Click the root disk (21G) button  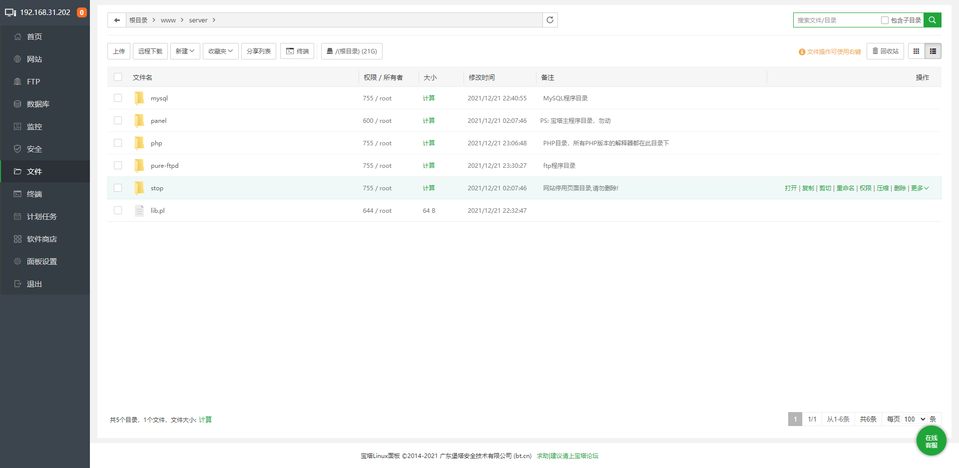click(x=352, y=51)
